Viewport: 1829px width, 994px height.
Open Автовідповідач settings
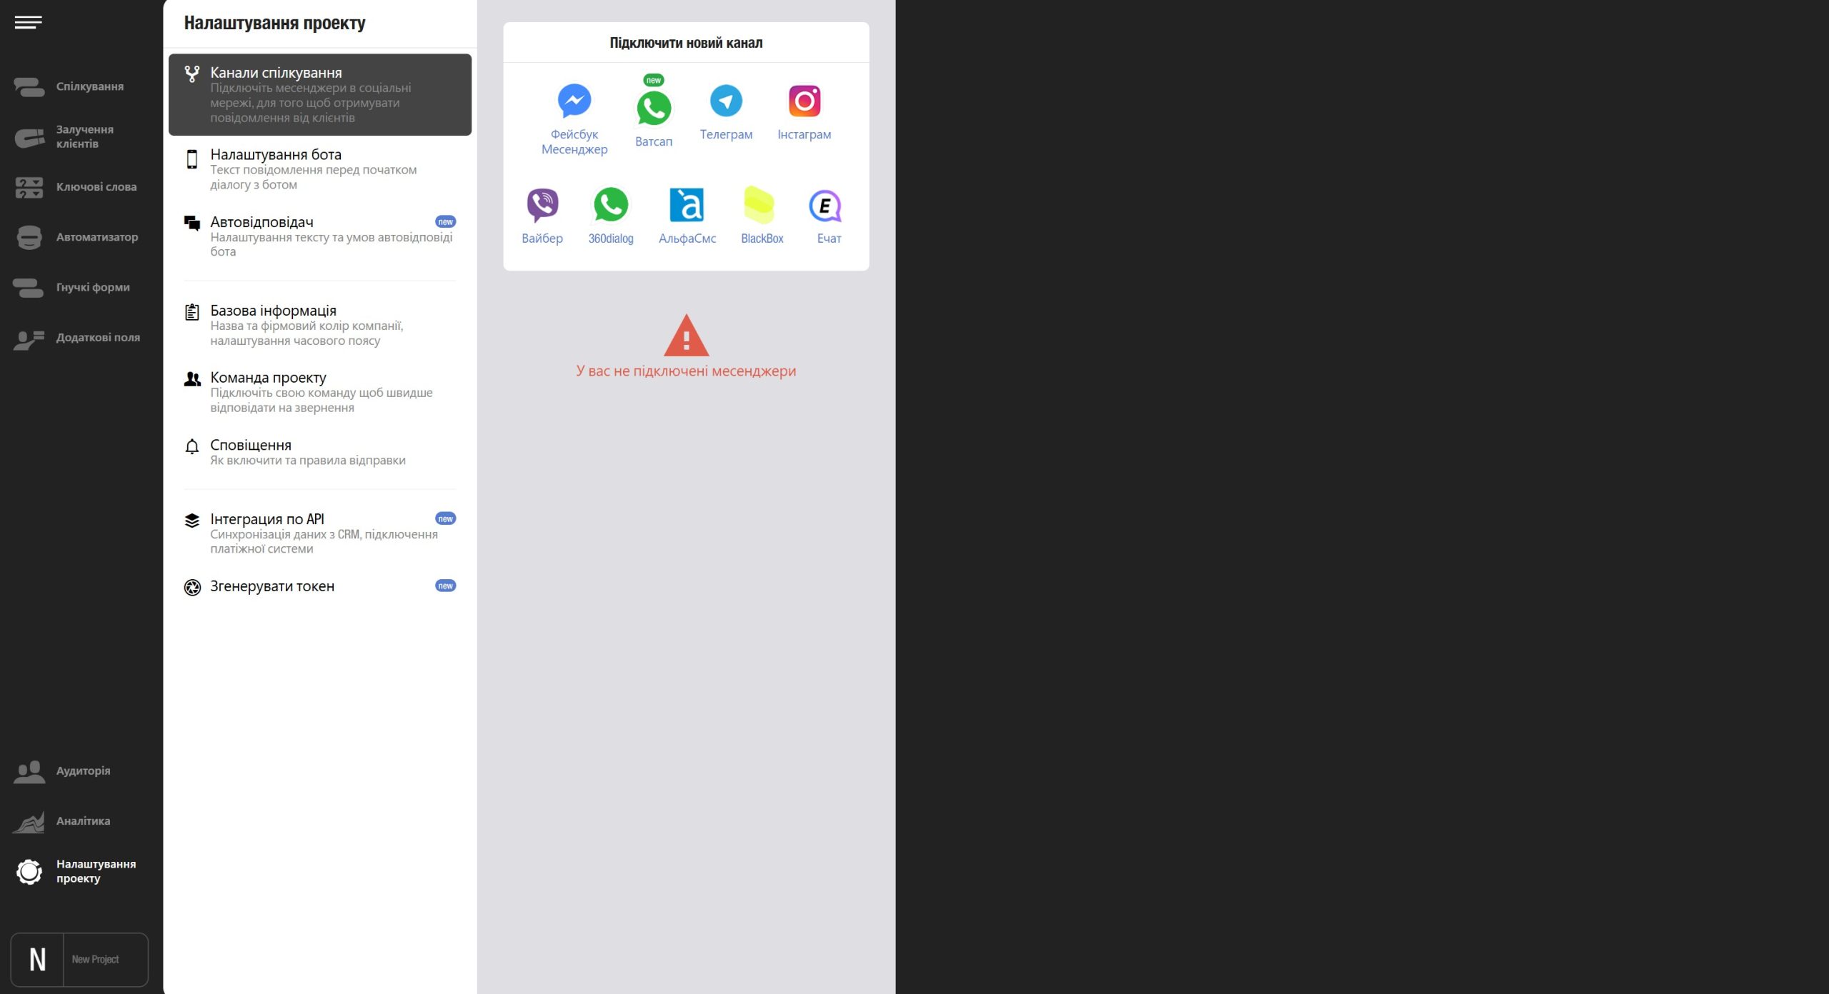(320, 236)
